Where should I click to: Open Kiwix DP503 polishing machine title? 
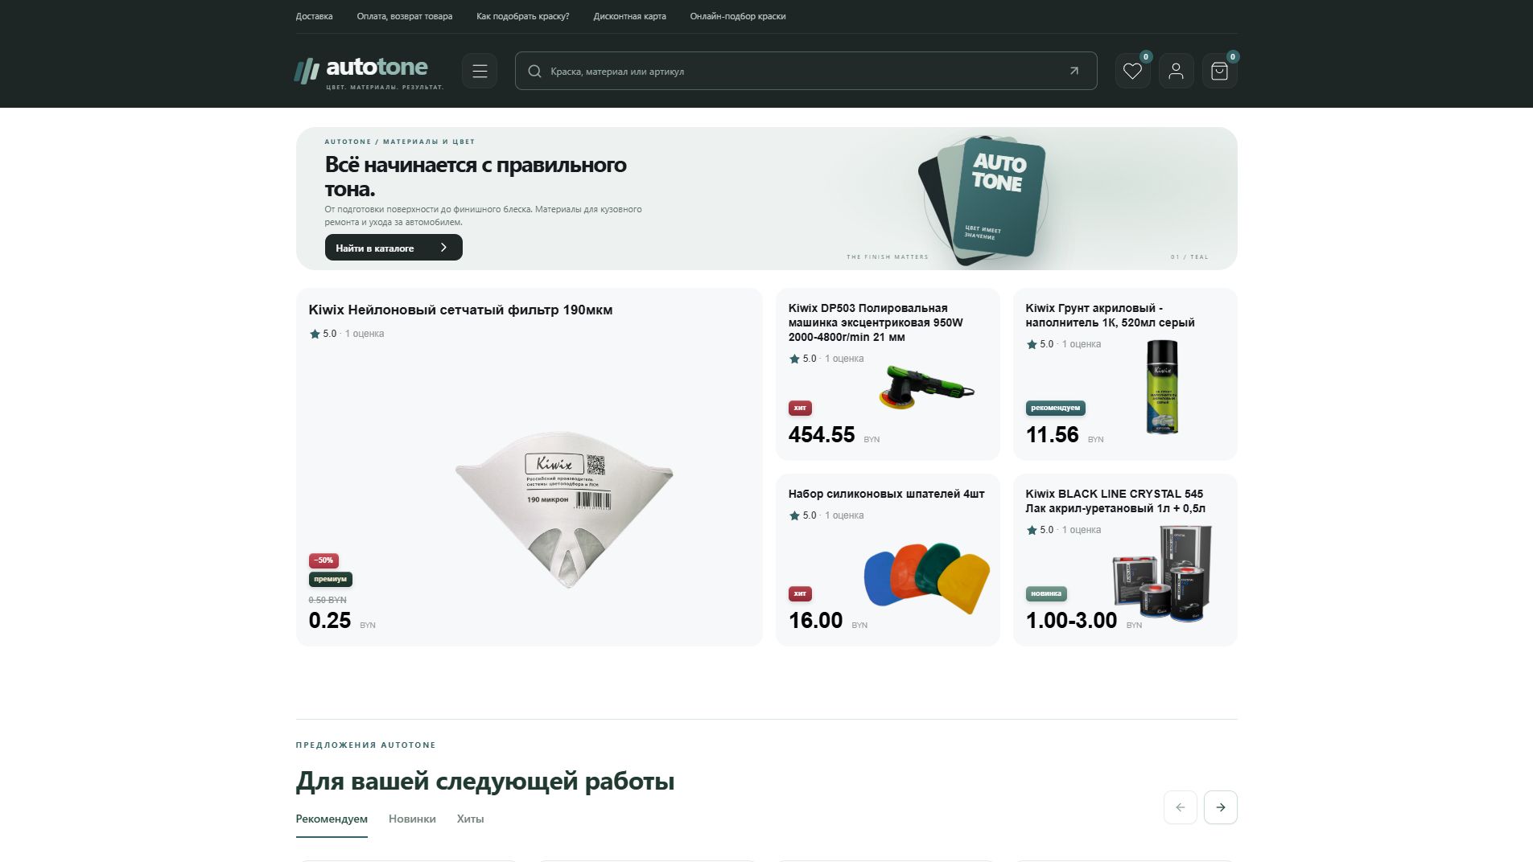click(876, 322)
